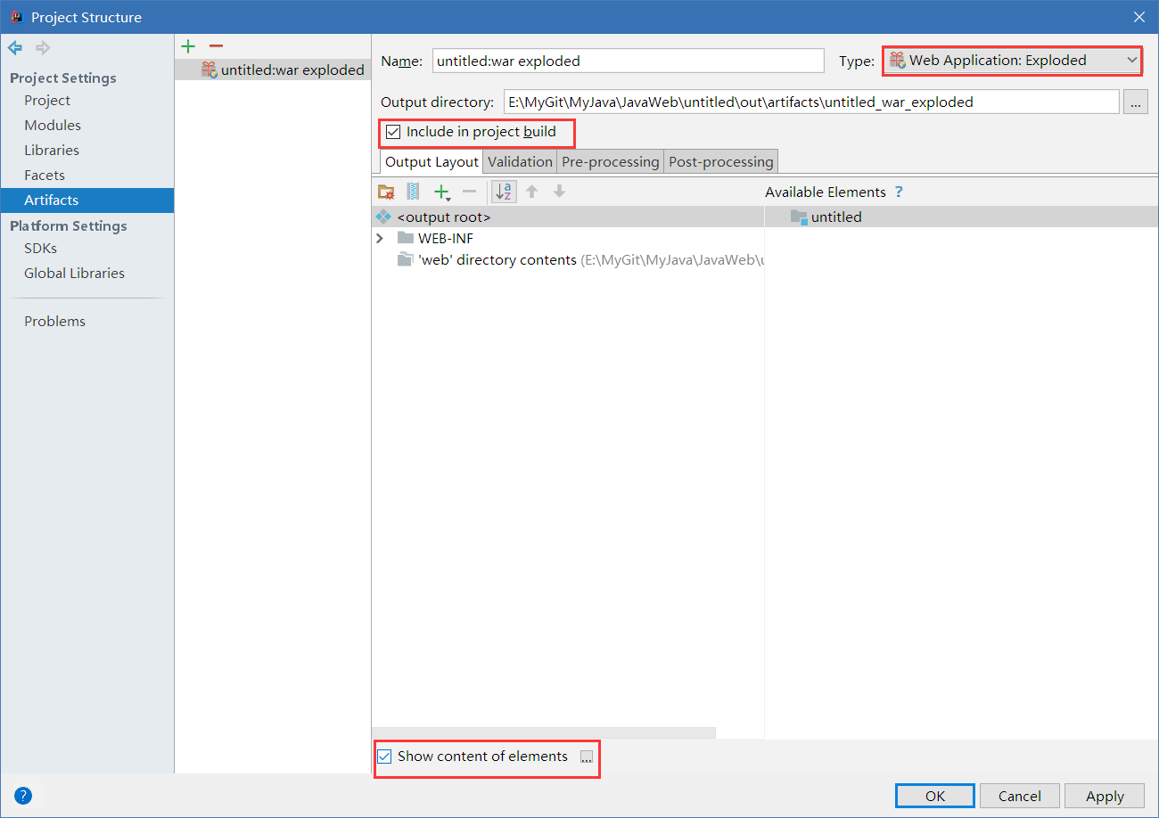Screen dimensions: 1159x818
Task: Open the add copy of dropdown in layout toolbar
Action: tap(442, 192)
